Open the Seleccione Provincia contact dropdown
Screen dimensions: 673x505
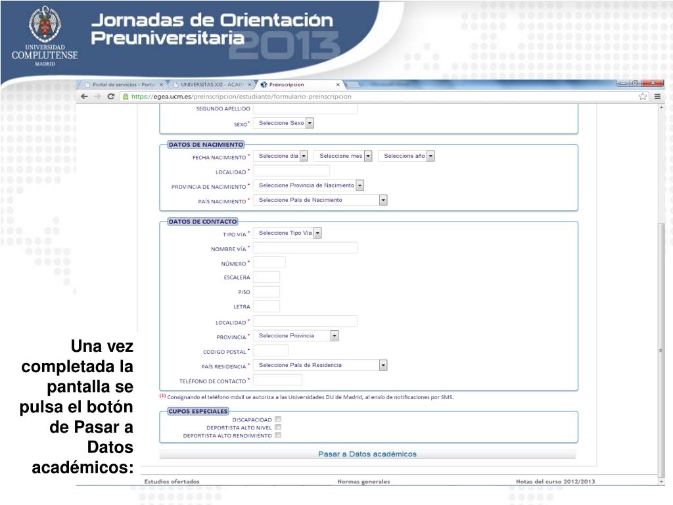[x=296, y=335]
